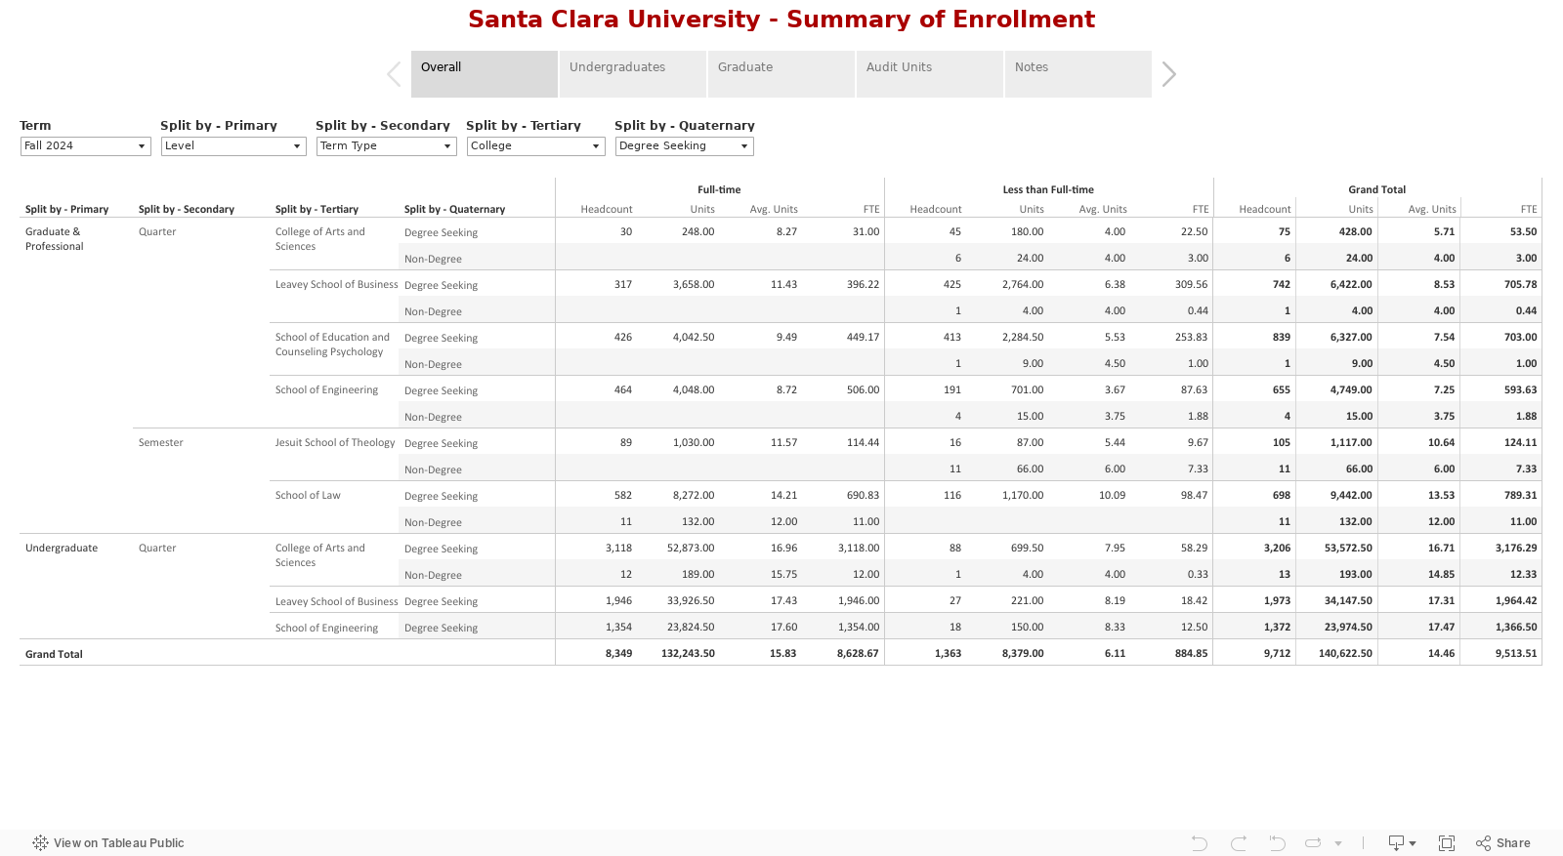Click the previous tab arrow
Viewport: 1563px width, 856px height.
(394, 74)
